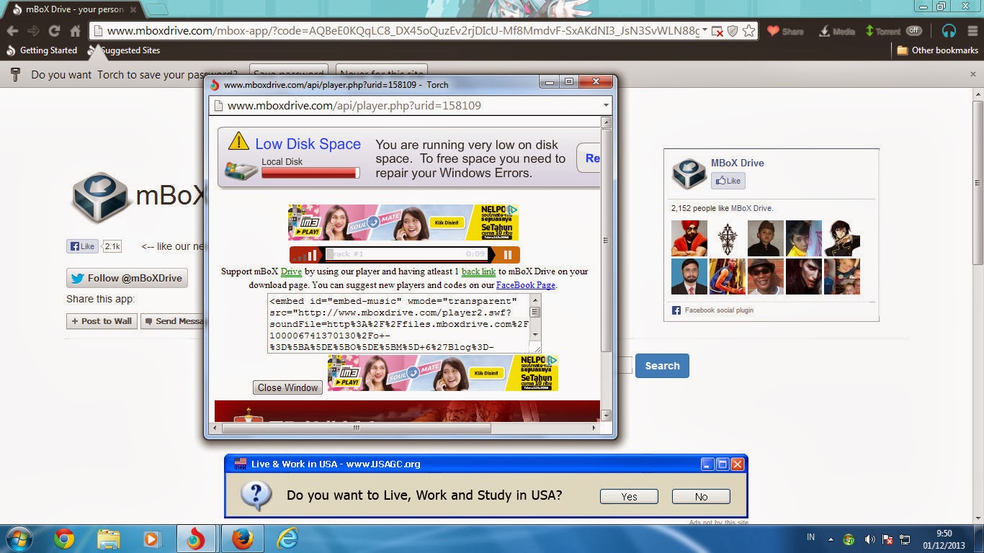Open Torch Media download button
Screen dimensions: 984x553
click(x=836, y=31)
